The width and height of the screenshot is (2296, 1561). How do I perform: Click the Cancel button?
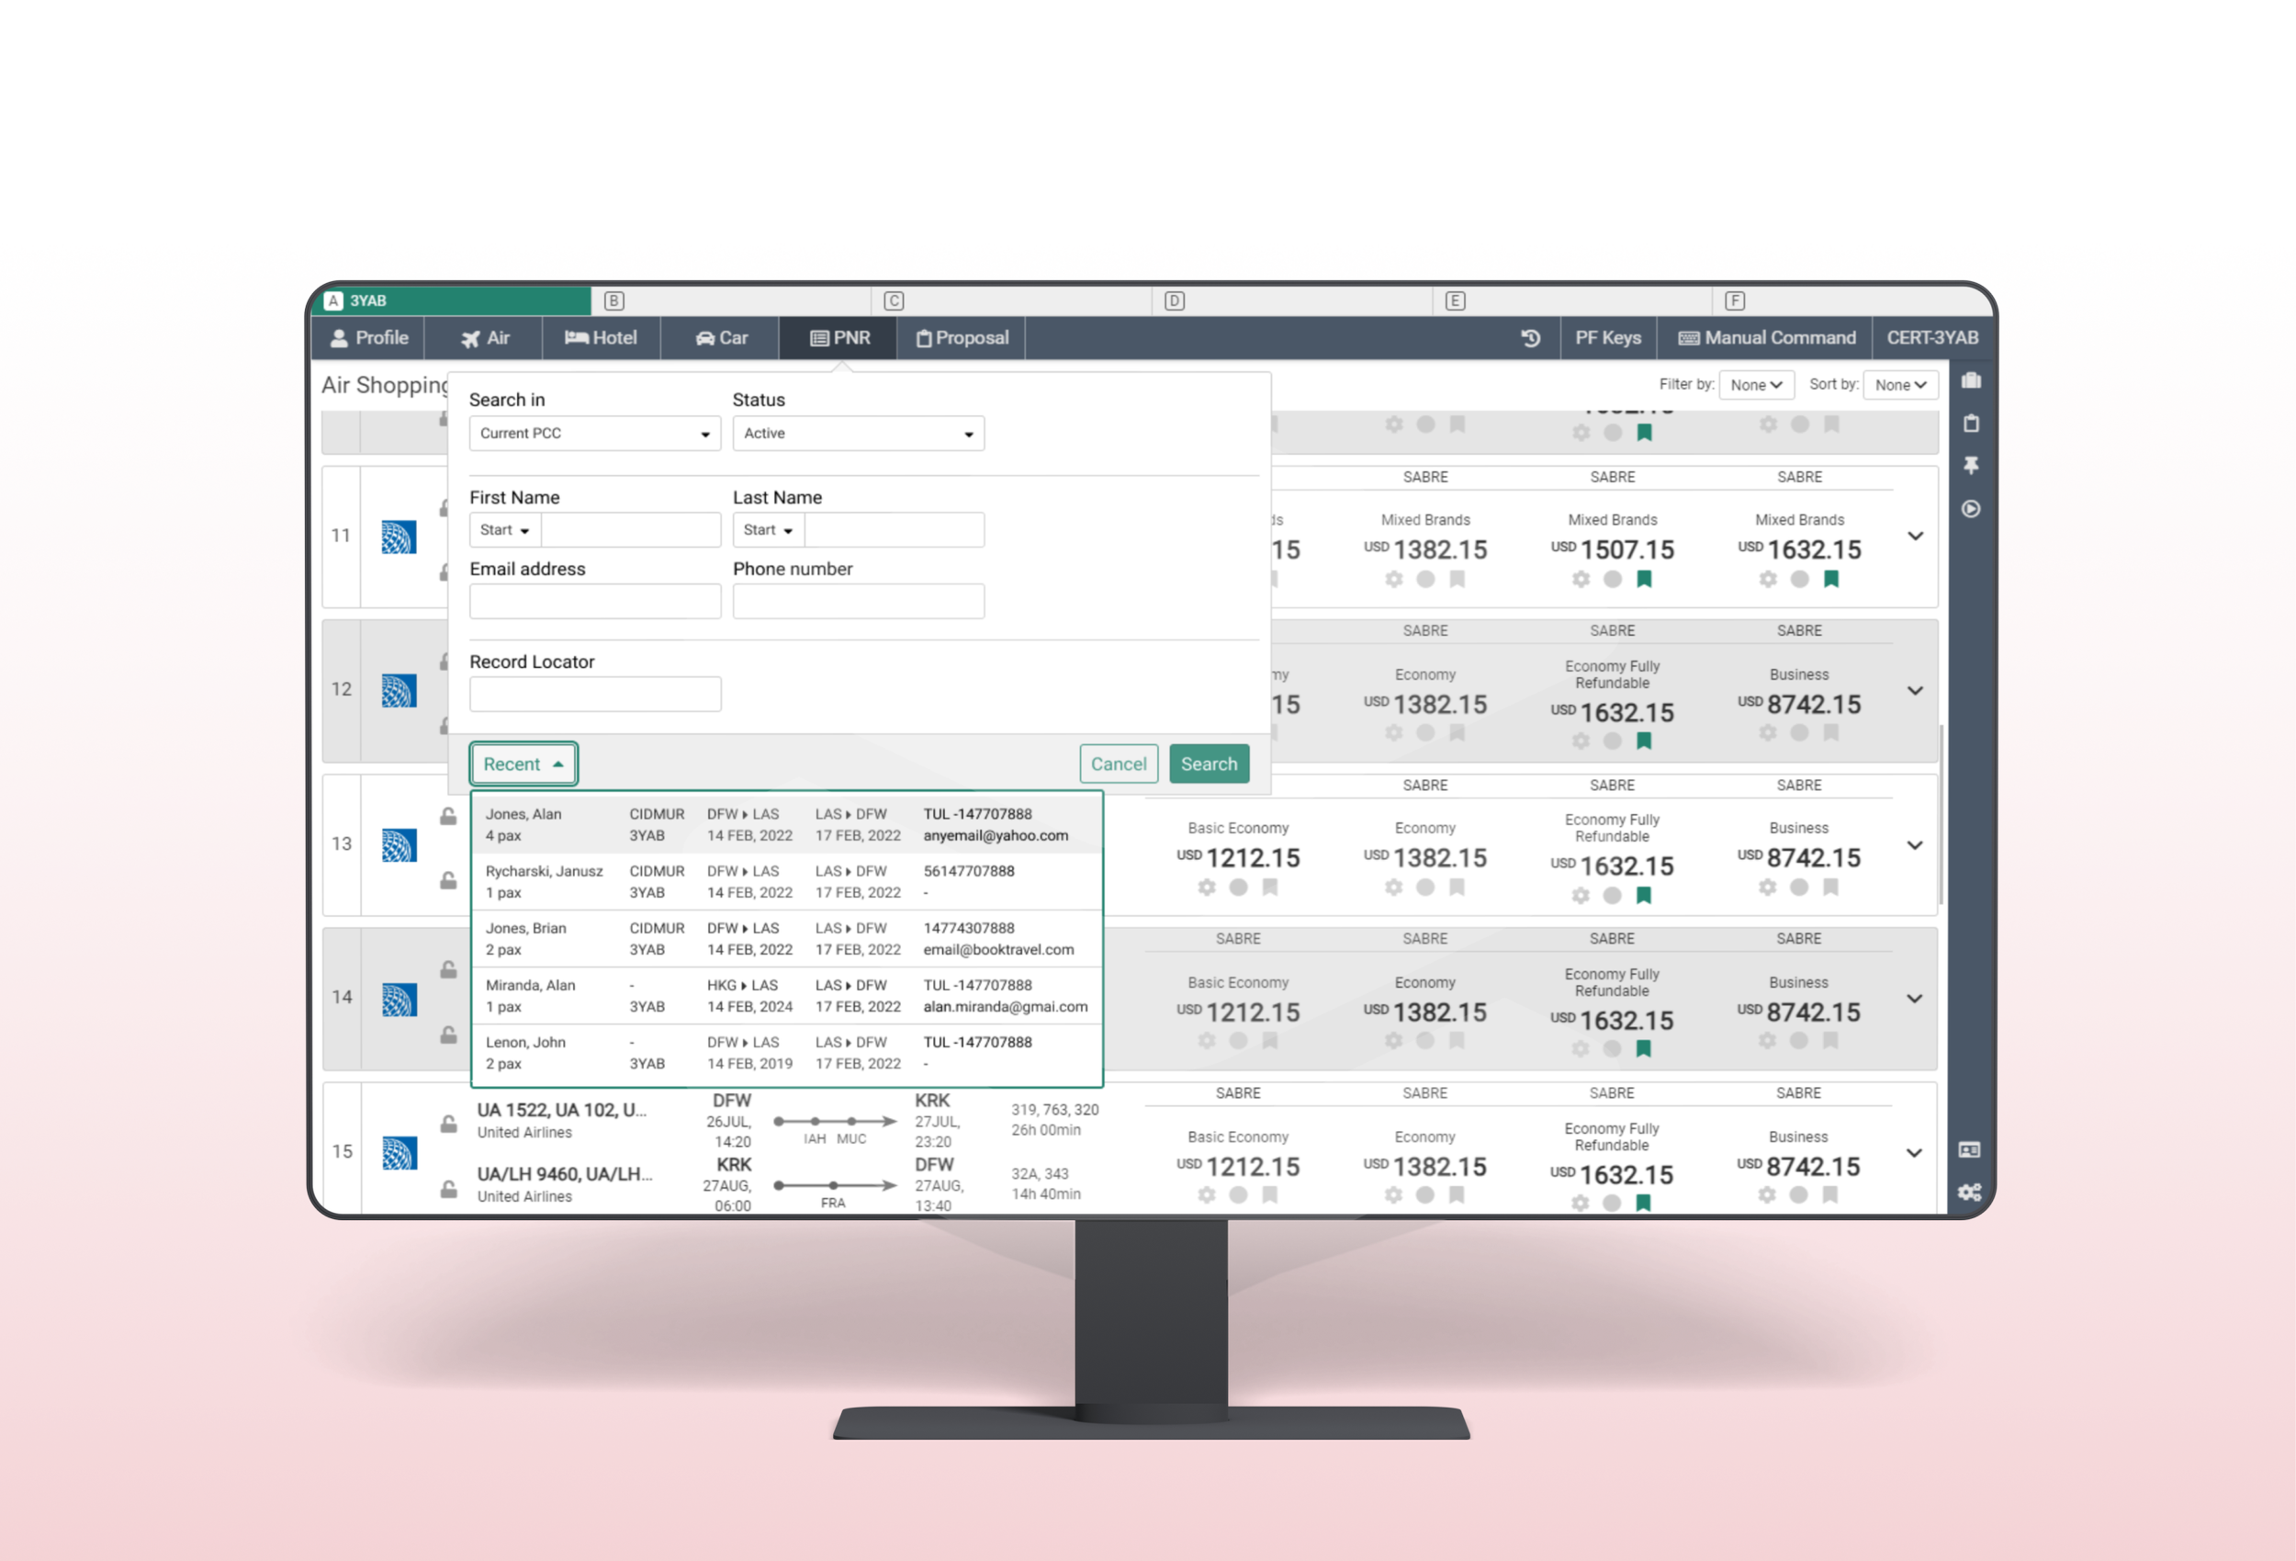pos(1118,764)
